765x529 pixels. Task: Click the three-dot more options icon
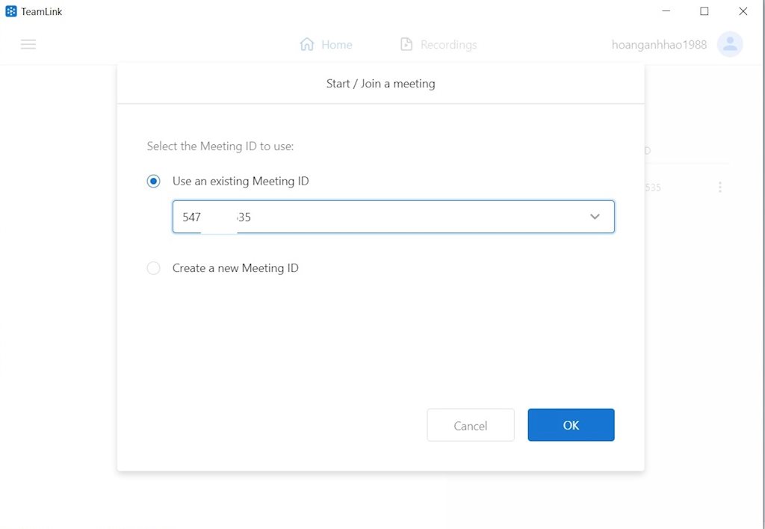pos(720,188)
